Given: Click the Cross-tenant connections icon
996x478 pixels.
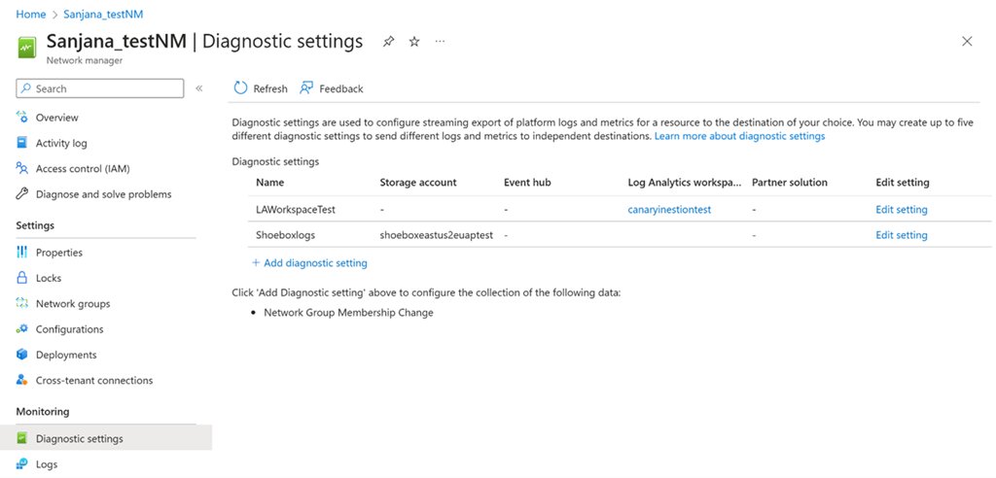Looking at the screenshot, I should coord(22,380).
